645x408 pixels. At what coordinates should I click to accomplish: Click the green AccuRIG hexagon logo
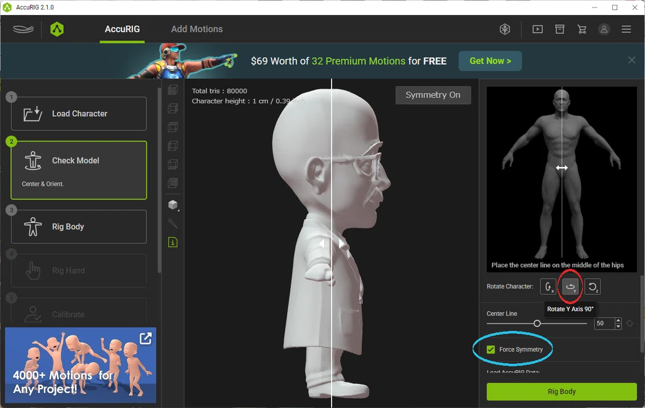(x=57, y=29)
